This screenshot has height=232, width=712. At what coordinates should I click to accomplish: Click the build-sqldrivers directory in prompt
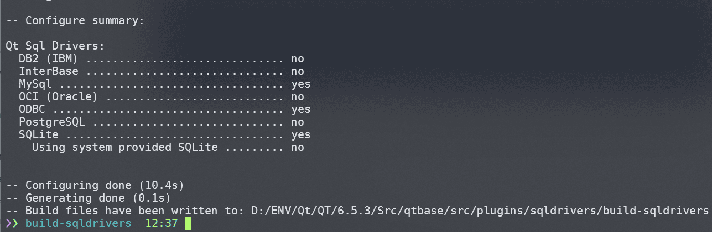[x=79, y=223]
